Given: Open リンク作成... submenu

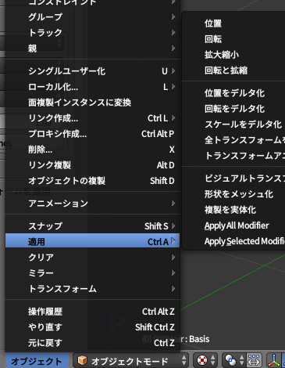Looking at the screenshot, I should pyautogui.click(x=92, y=118).
